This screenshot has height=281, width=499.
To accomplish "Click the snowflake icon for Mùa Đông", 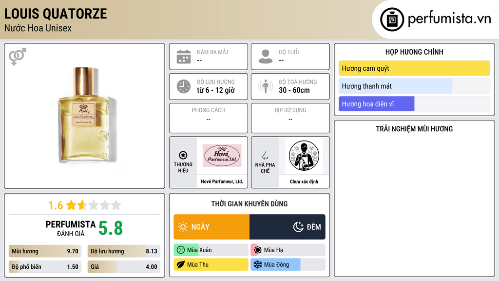I will coord(257,264).
